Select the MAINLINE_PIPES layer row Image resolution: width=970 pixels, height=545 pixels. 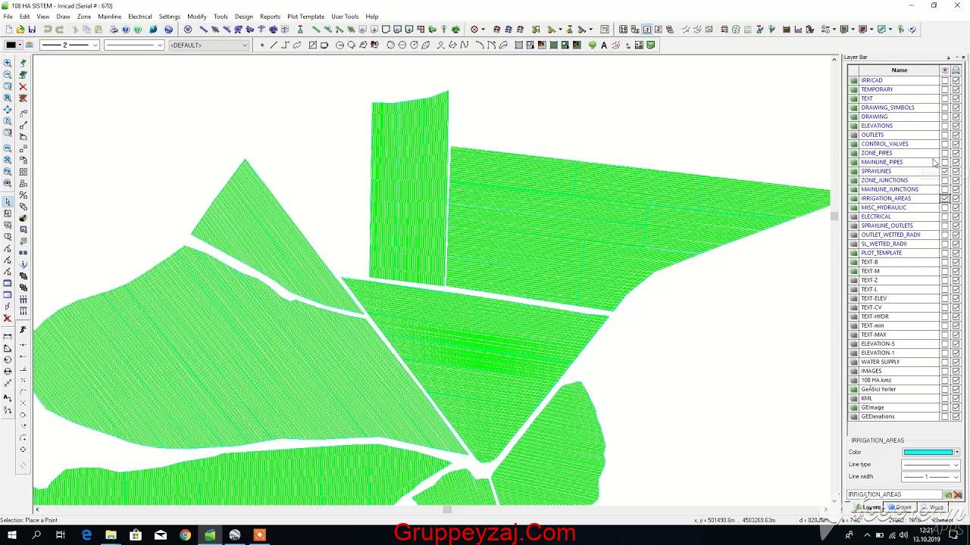[899, 162]
